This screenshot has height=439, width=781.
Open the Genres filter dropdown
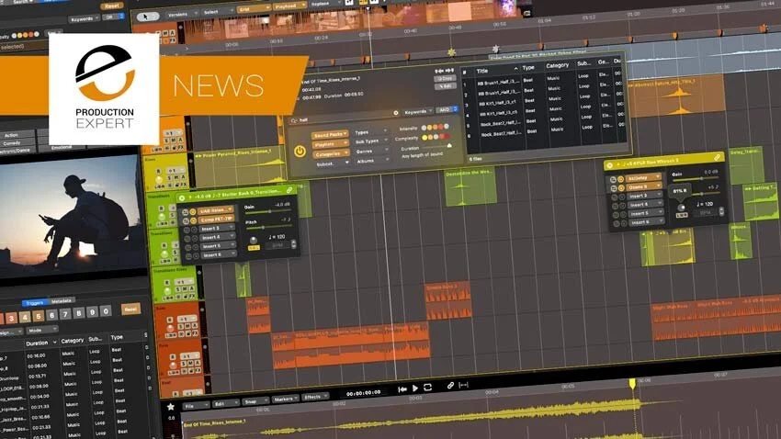pyautogui.click(x=371, y=152)
